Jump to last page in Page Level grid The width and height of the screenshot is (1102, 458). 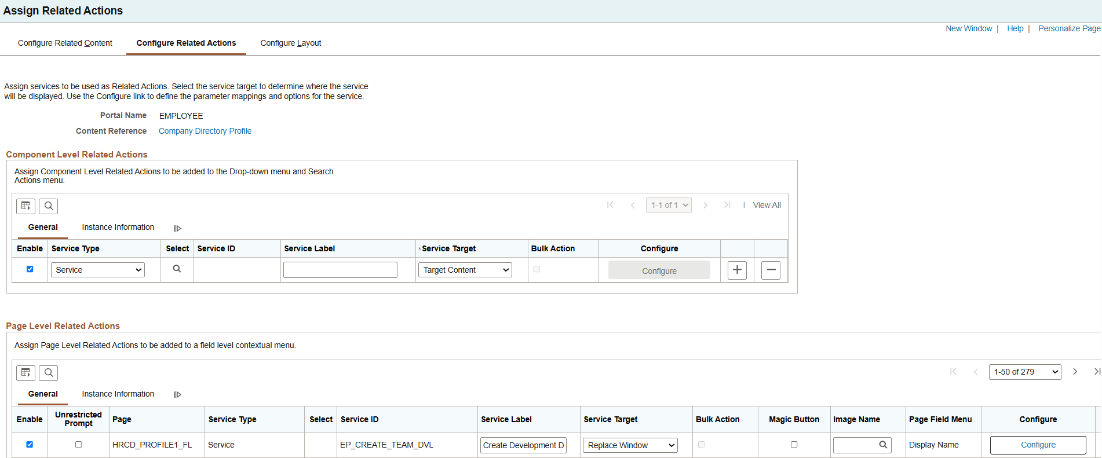[x=1097, y=372]
